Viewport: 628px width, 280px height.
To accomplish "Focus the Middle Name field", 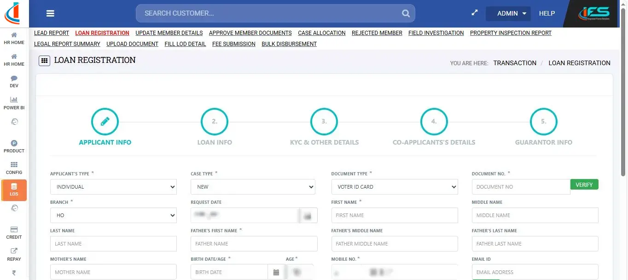I will click(535, 215).
